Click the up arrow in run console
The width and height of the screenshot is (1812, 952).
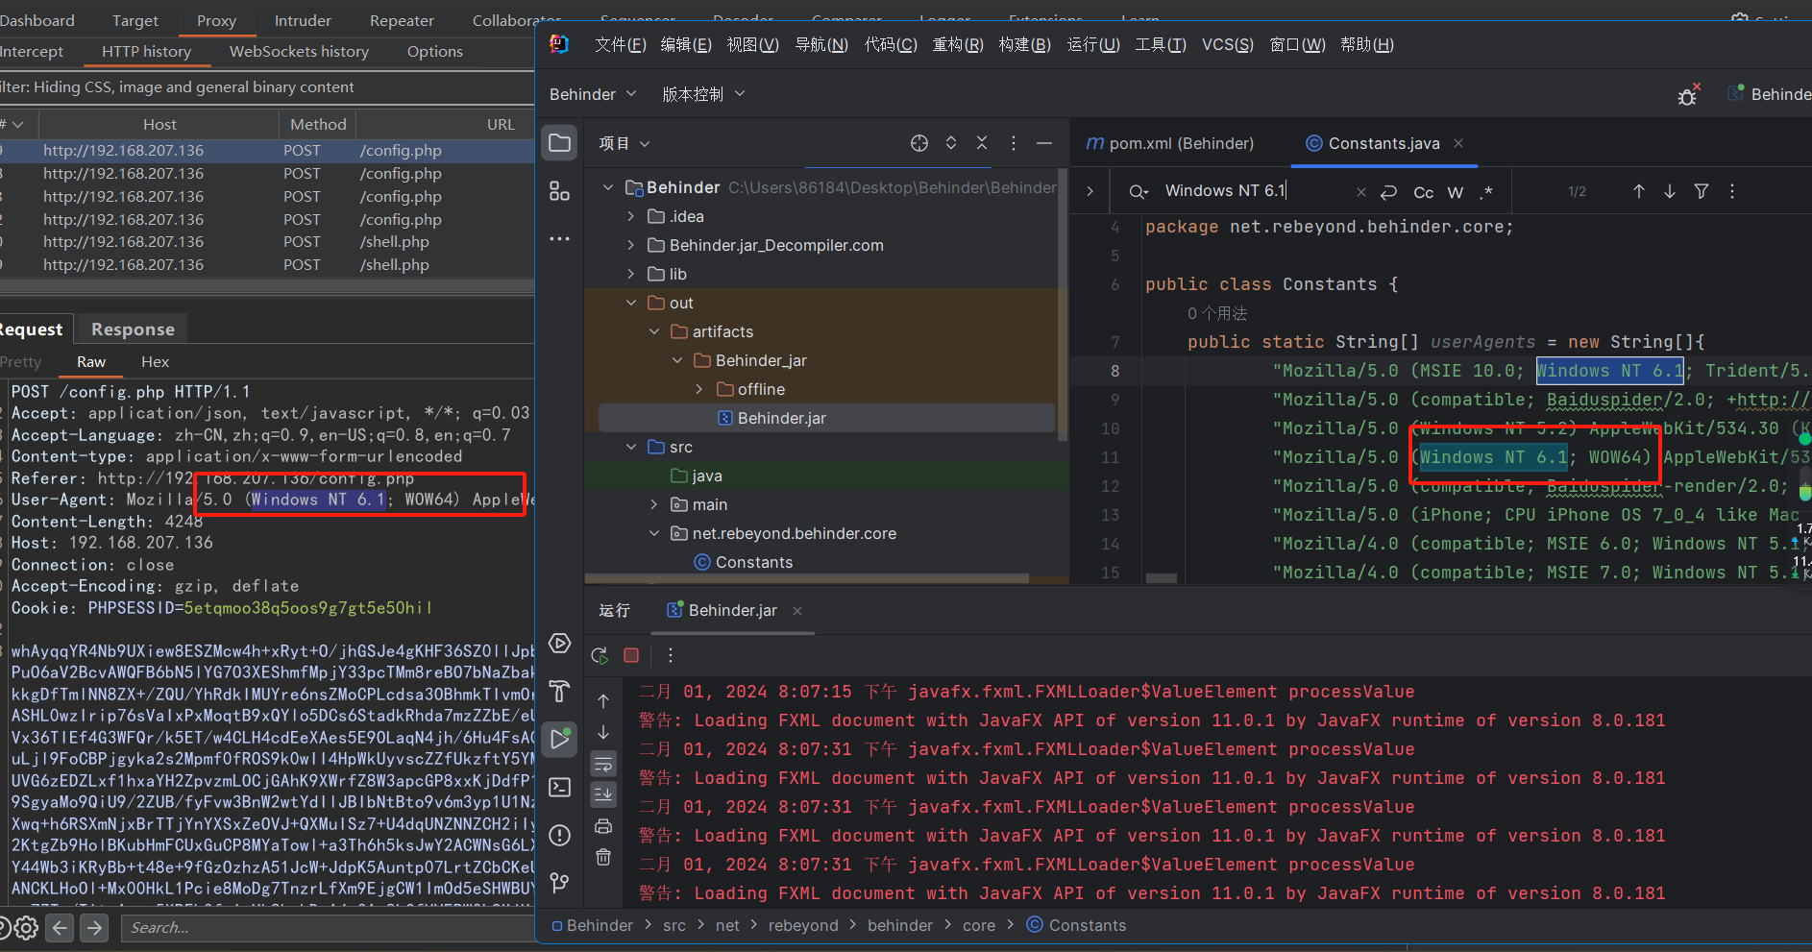pos(603,701)
